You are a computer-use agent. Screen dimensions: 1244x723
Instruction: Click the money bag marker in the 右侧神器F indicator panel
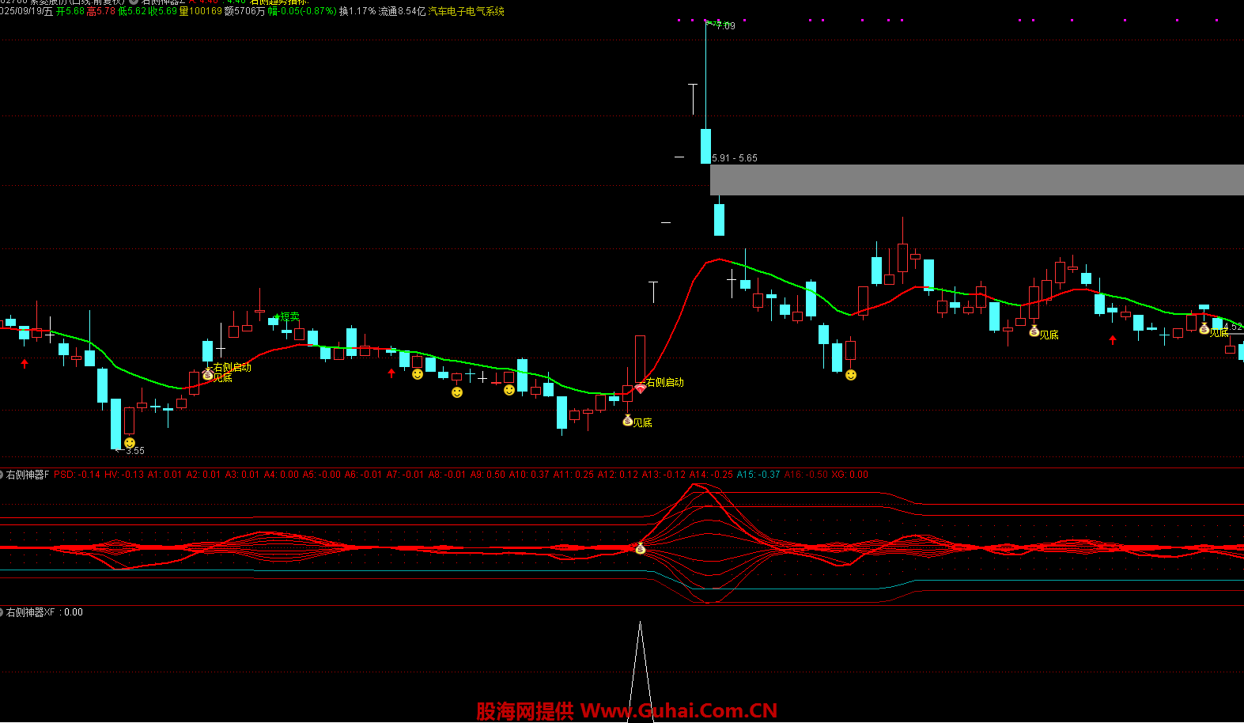pyautogui.click(x=641, y=548)
